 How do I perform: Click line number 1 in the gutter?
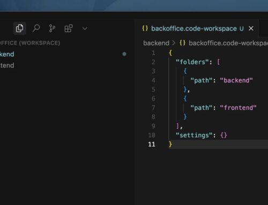153,53
